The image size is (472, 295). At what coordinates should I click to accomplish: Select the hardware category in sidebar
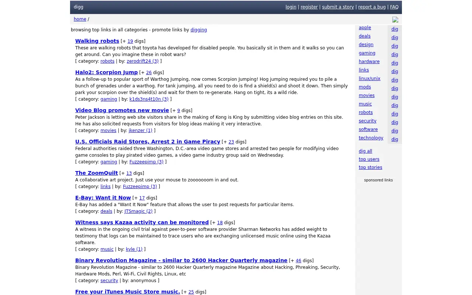click(x=369, y=62)
